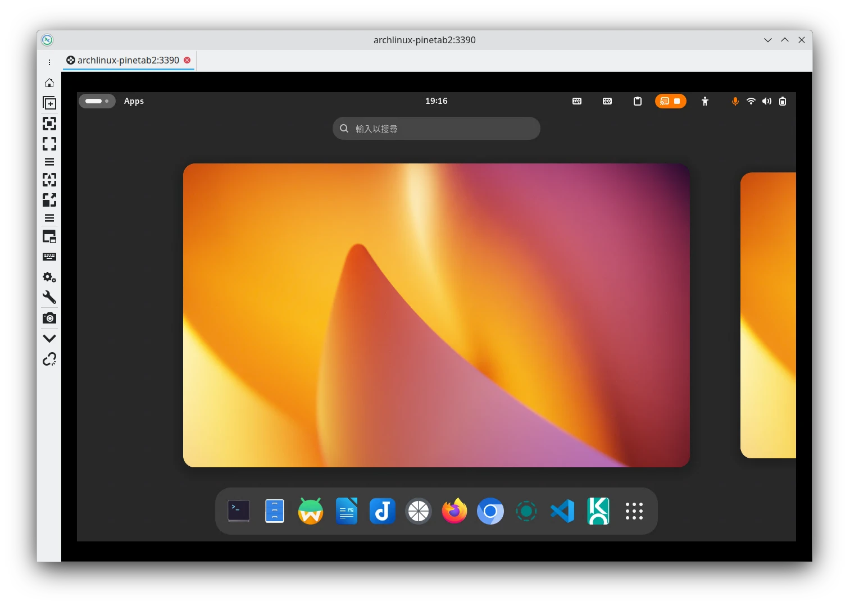The height and width of the screenshot is (606, 850).
Task: Click the Apps menu in the top bar
Action: point(134,101)
